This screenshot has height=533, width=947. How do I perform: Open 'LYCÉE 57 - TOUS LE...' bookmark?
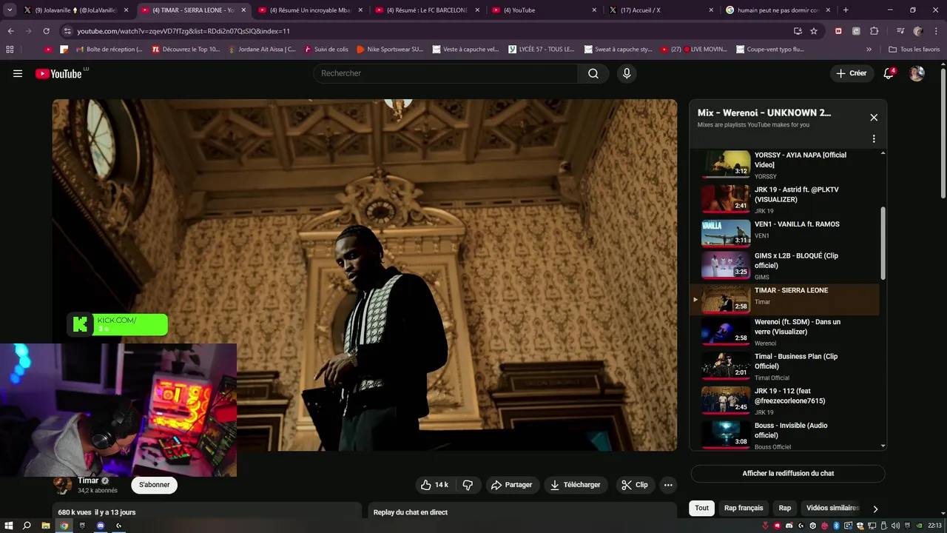click(543, 50)
